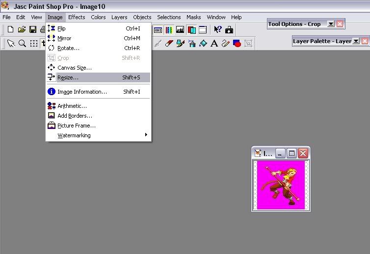Select the Retouch tool

[158, 43]
